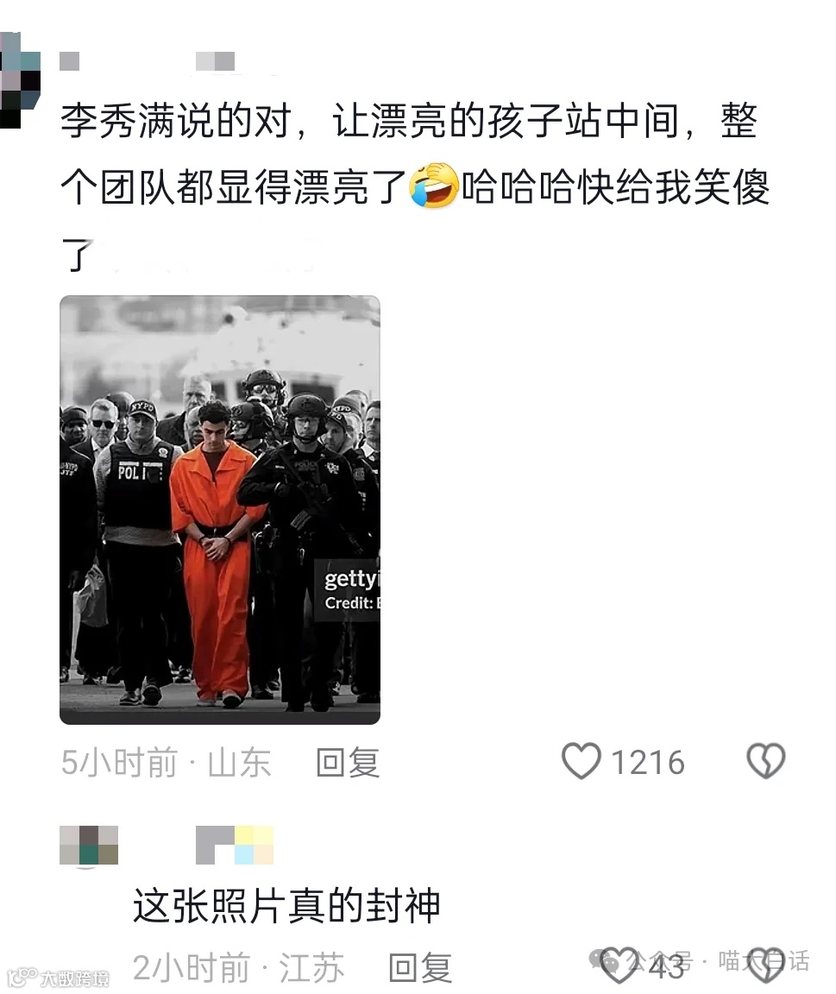Click the 2小时前 · 江苏 timestamp
The image size is (836, 994).
238,967
